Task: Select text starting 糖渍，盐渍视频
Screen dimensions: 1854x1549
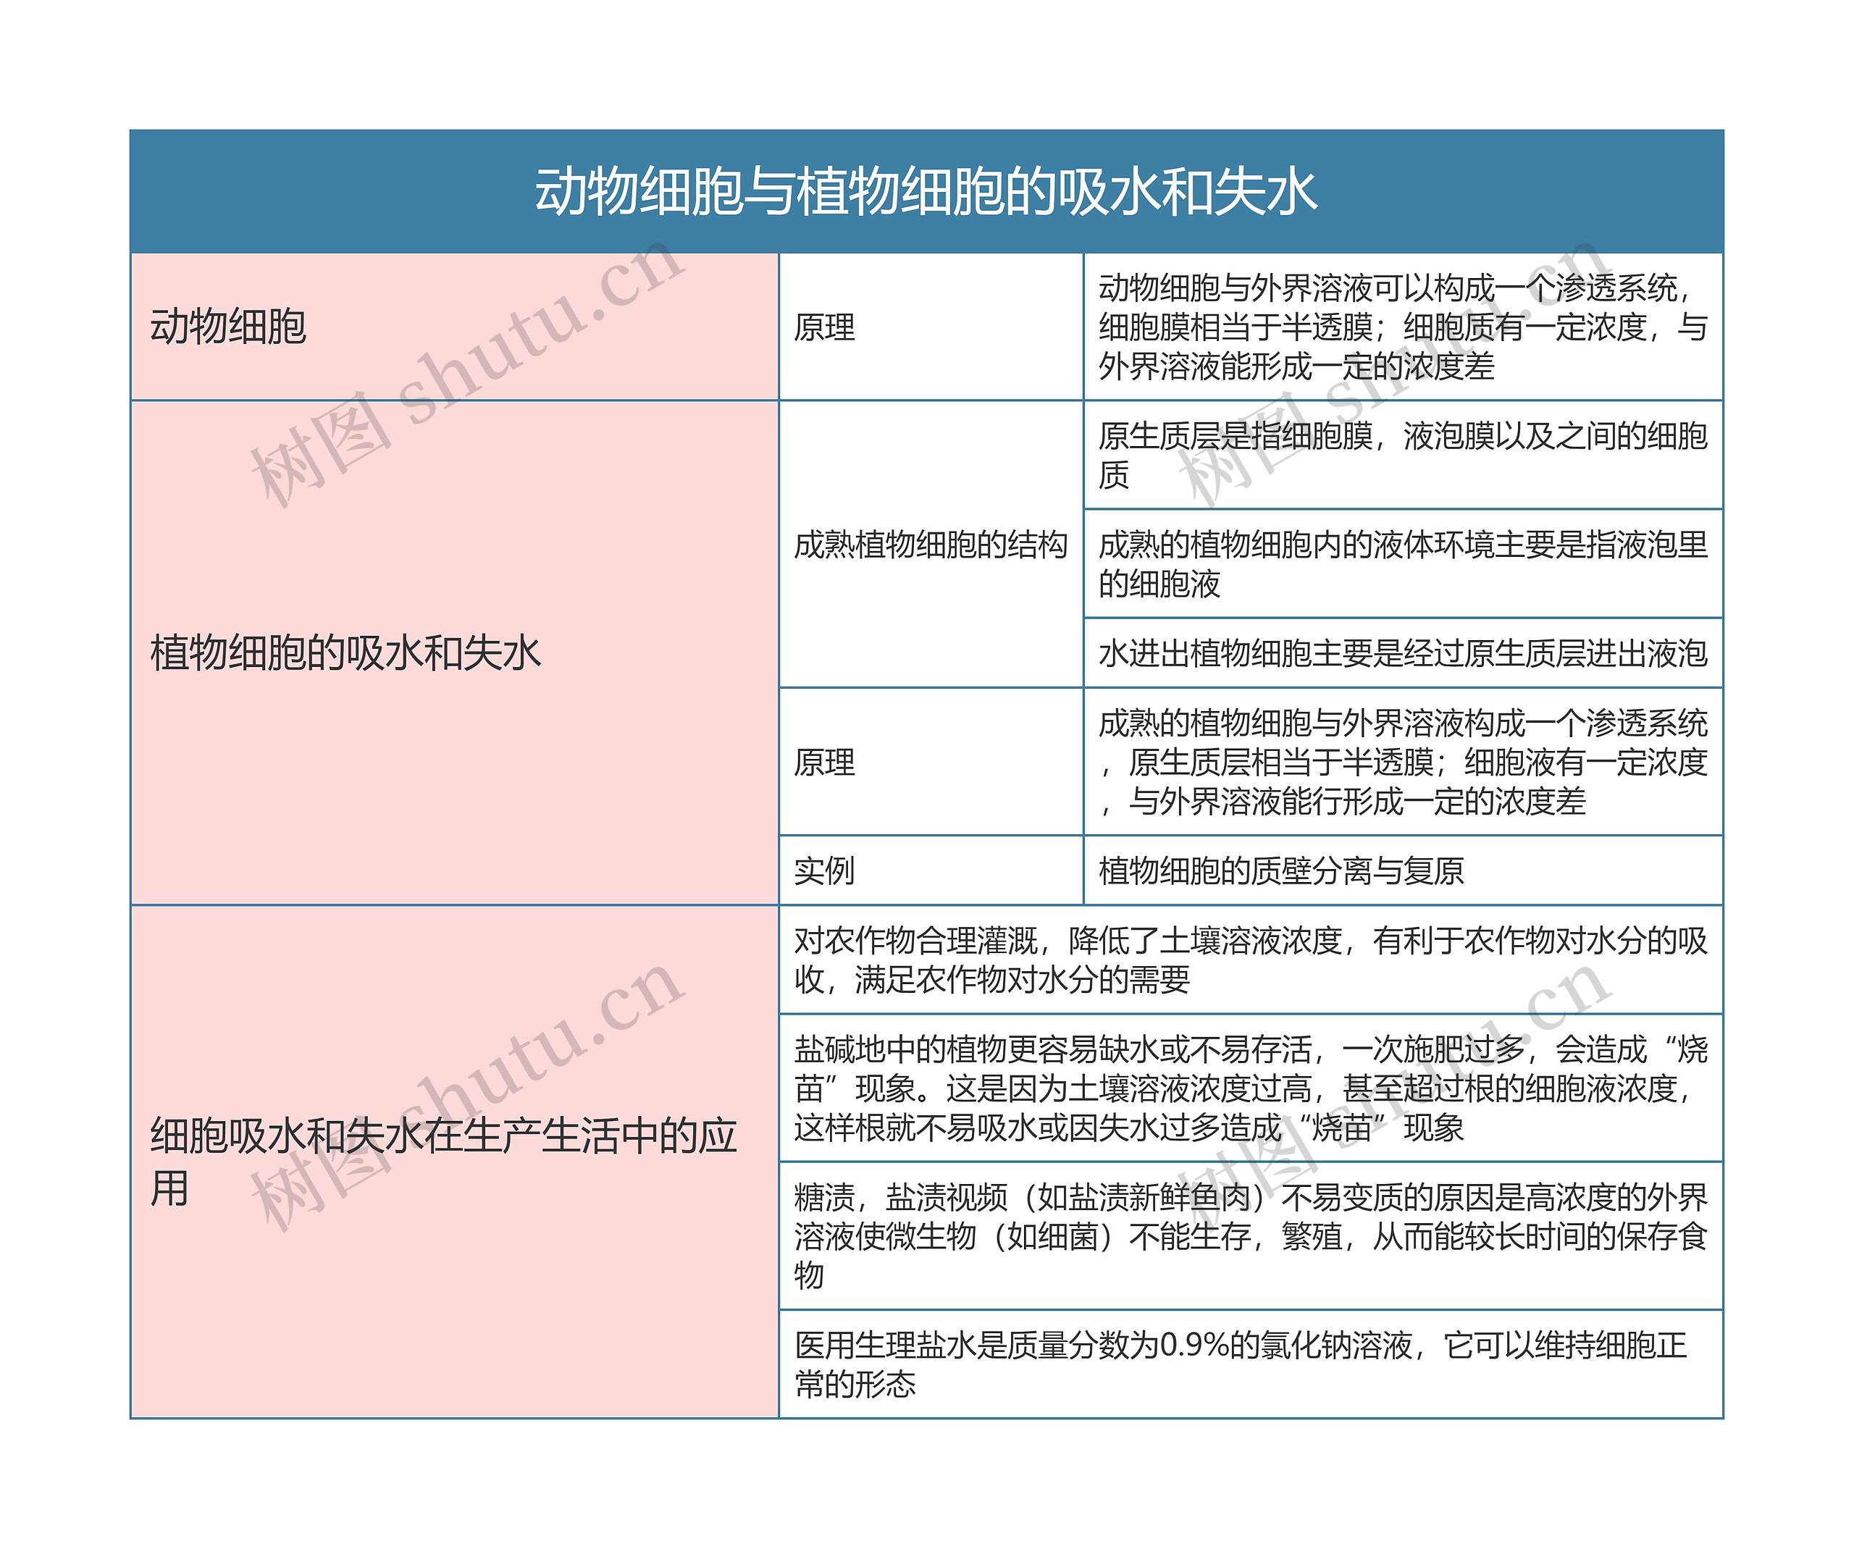Action: tap(1251, 1235)
